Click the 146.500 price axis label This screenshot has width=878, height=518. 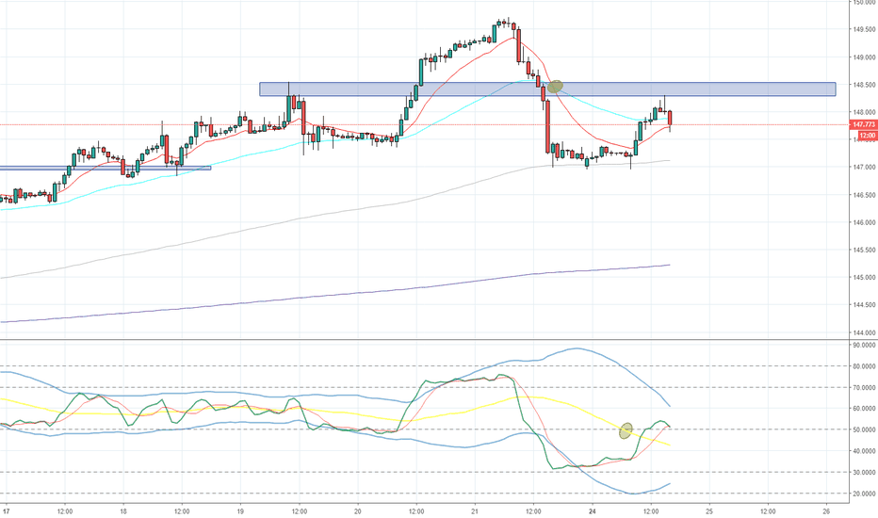[x=864, y=196]
